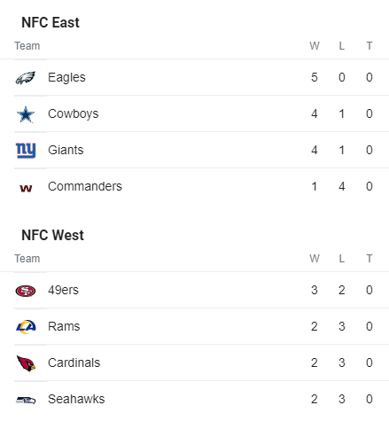Click the Cowboys star logo
The width and height of the screenshot is (389, 421).
(26, 114)
